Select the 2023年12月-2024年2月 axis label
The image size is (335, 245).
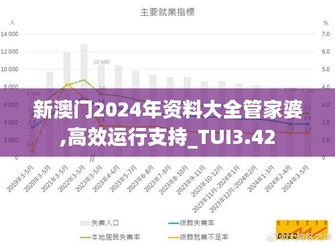(233, 189)
